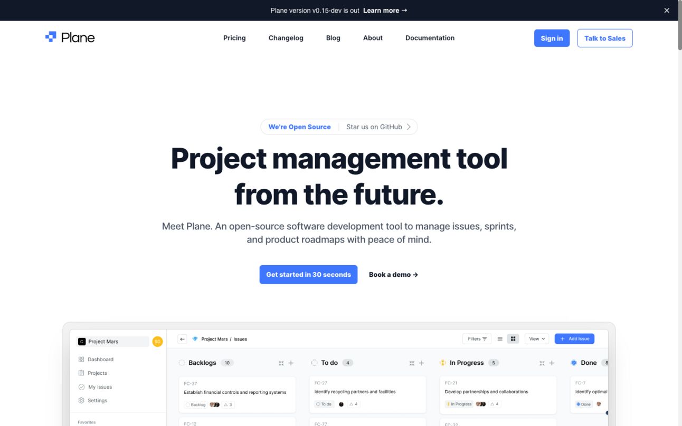Click the assignee avatars on FC-21
682x426 pixels.
tap(481, 404)
